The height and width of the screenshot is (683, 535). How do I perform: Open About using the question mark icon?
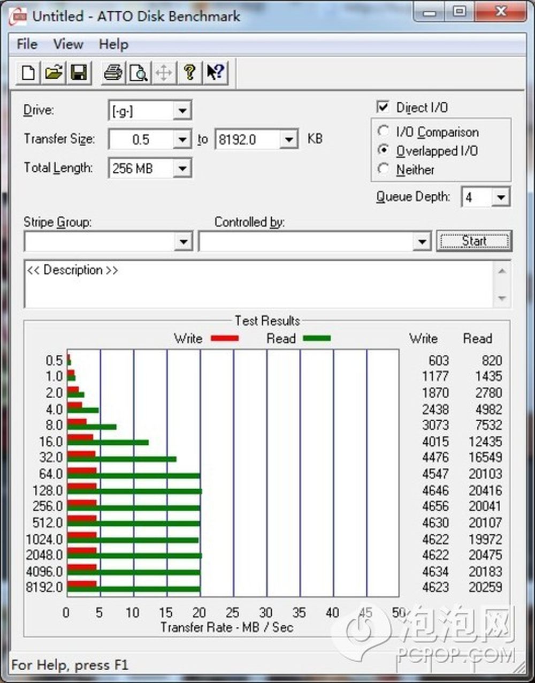click(x=189, y=72)
